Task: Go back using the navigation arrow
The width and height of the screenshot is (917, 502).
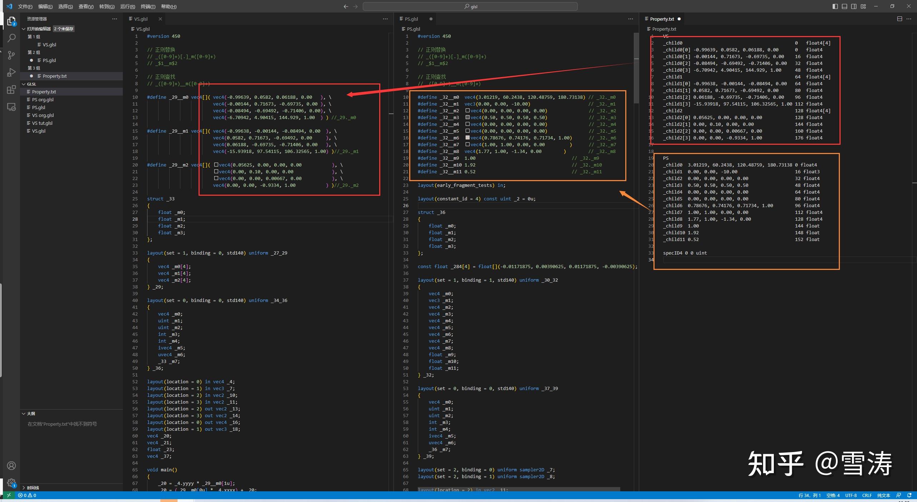Action: point(346,6)
